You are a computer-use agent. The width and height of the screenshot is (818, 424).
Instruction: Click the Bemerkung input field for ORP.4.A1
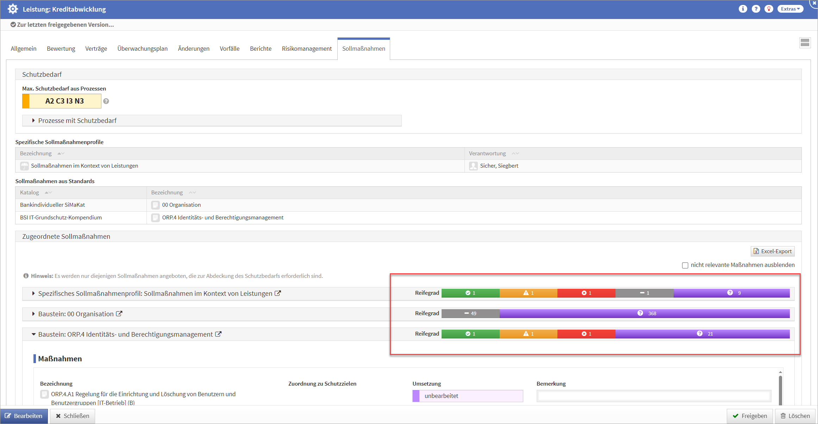pos(654,396)
